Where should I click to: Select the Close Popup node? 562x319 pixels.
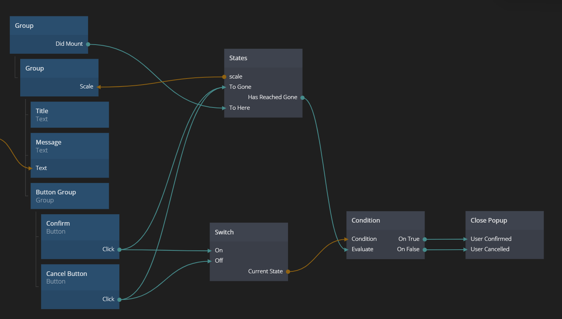(x=504, y=221)
